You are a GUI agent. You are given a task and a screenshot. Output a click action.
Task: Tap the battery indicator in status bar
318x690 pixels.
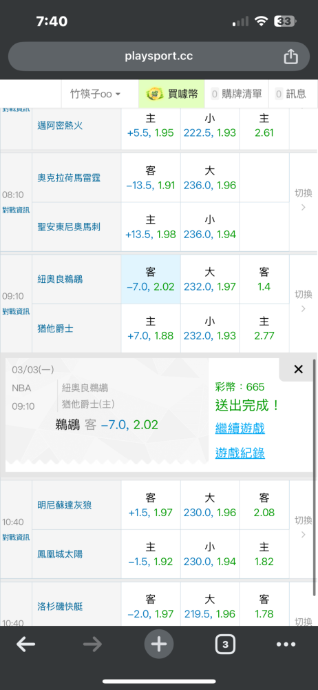285,21
